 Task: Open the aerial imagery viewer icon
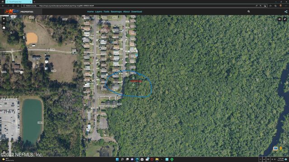coord(275,148)
